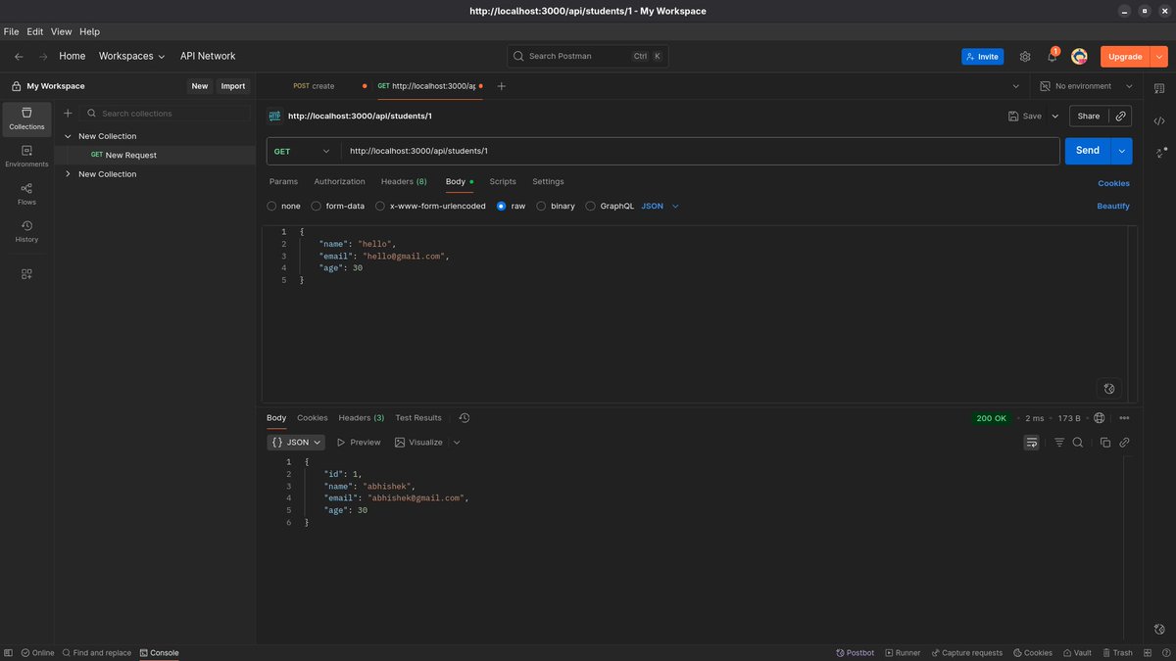
Task: Go back with the left arrow
Action: [19, 57]
